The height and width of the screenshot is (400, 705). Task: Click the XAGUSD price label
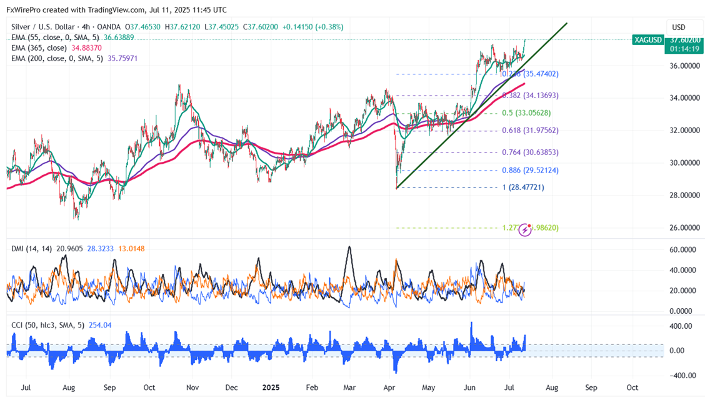[647, 40]
